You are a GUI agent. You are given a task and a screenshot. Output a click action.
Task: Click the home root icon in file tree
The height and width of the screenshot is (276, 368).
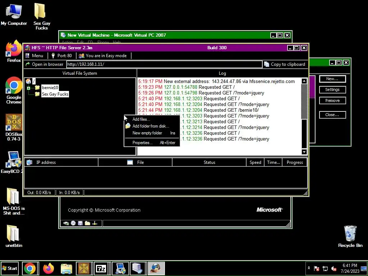(28, 81)
